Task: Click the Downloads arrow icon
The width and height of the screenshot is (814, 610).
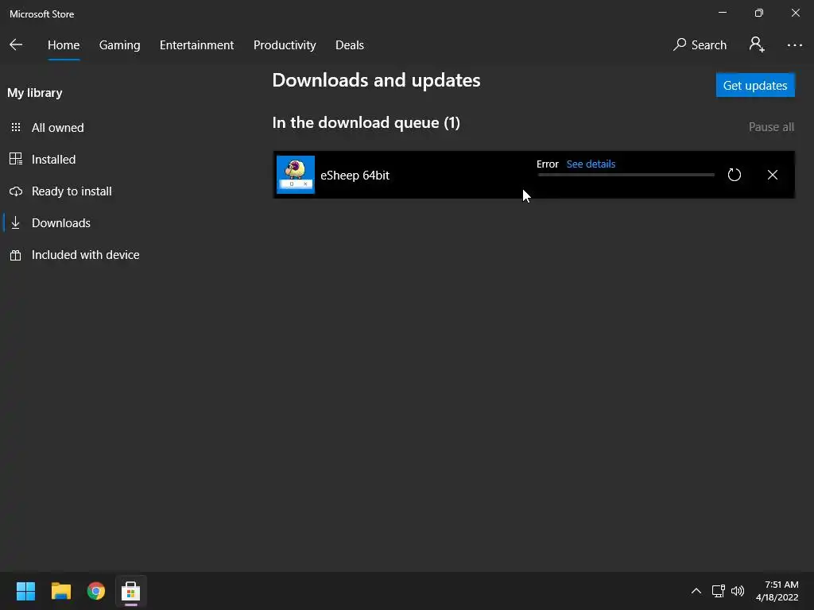Action: point(16,222)
